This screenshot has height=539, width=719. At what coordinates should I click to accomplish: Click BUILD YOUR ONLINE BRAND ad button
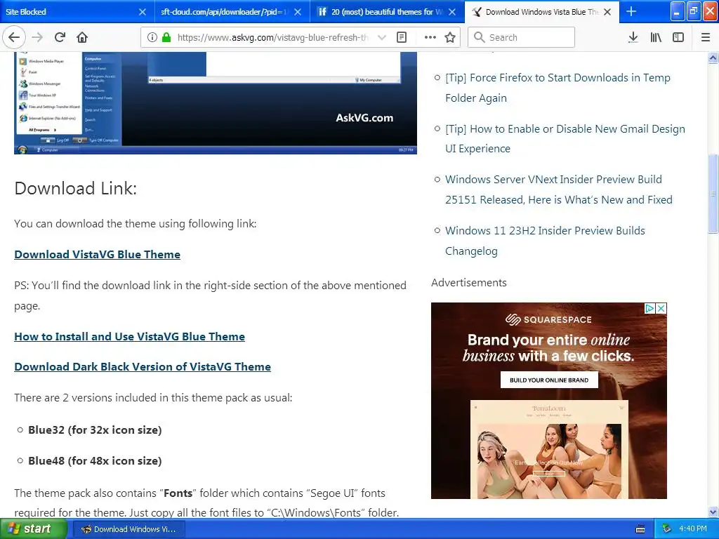(549, 380)
